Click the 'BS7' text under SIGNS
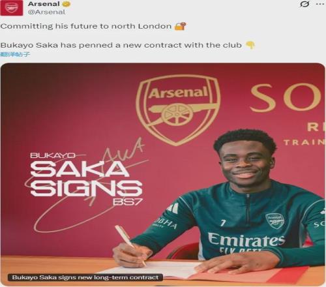The image size is (326, 287). (128, 202)
